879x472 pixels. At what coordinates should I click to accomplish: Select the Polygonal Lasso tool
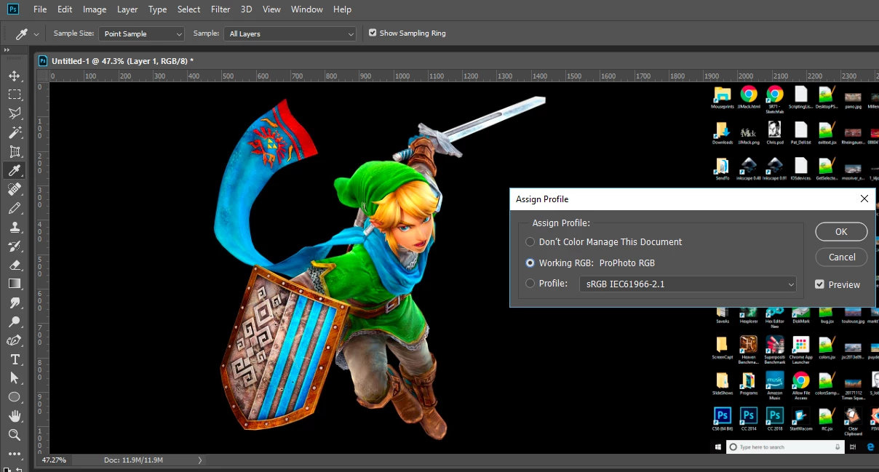tap(15, 113)
